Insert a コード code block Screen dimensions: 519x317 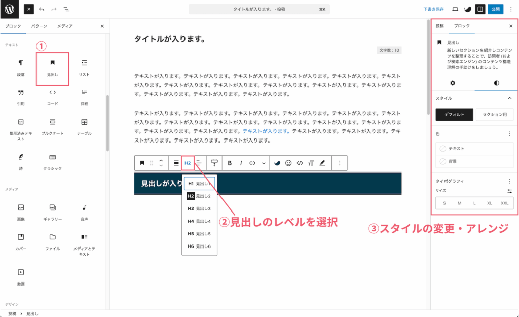52,97
